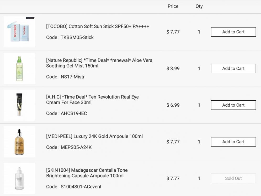Open the TOCOBO Cotton Soft Sun Stick title link
Screen dimensions: 261x196
coord(98,26)
